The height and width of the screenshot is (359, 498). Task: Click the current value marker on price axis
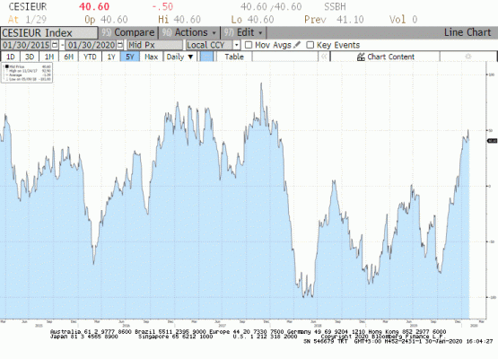492,140
